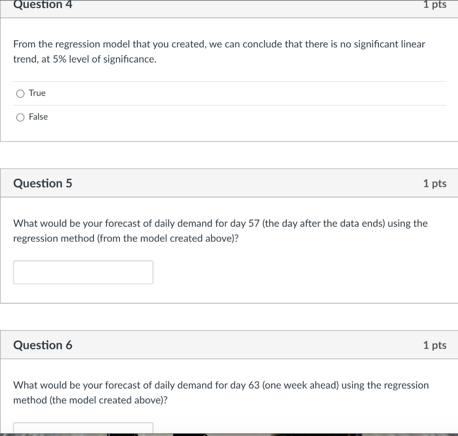Click the "True" answer label text
The height and width of the screenshot is (436, 458).
(x=37, y=93)
